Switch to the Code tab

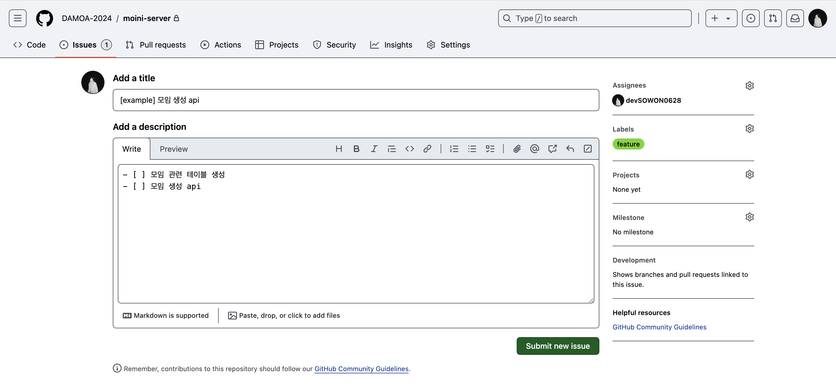click(30, 45)
